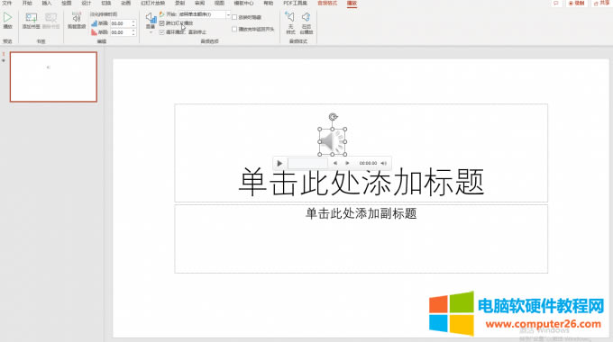Toggle Loop until Stopped checkbox
The height and width of the screenshot is (342, 613).
162,32
